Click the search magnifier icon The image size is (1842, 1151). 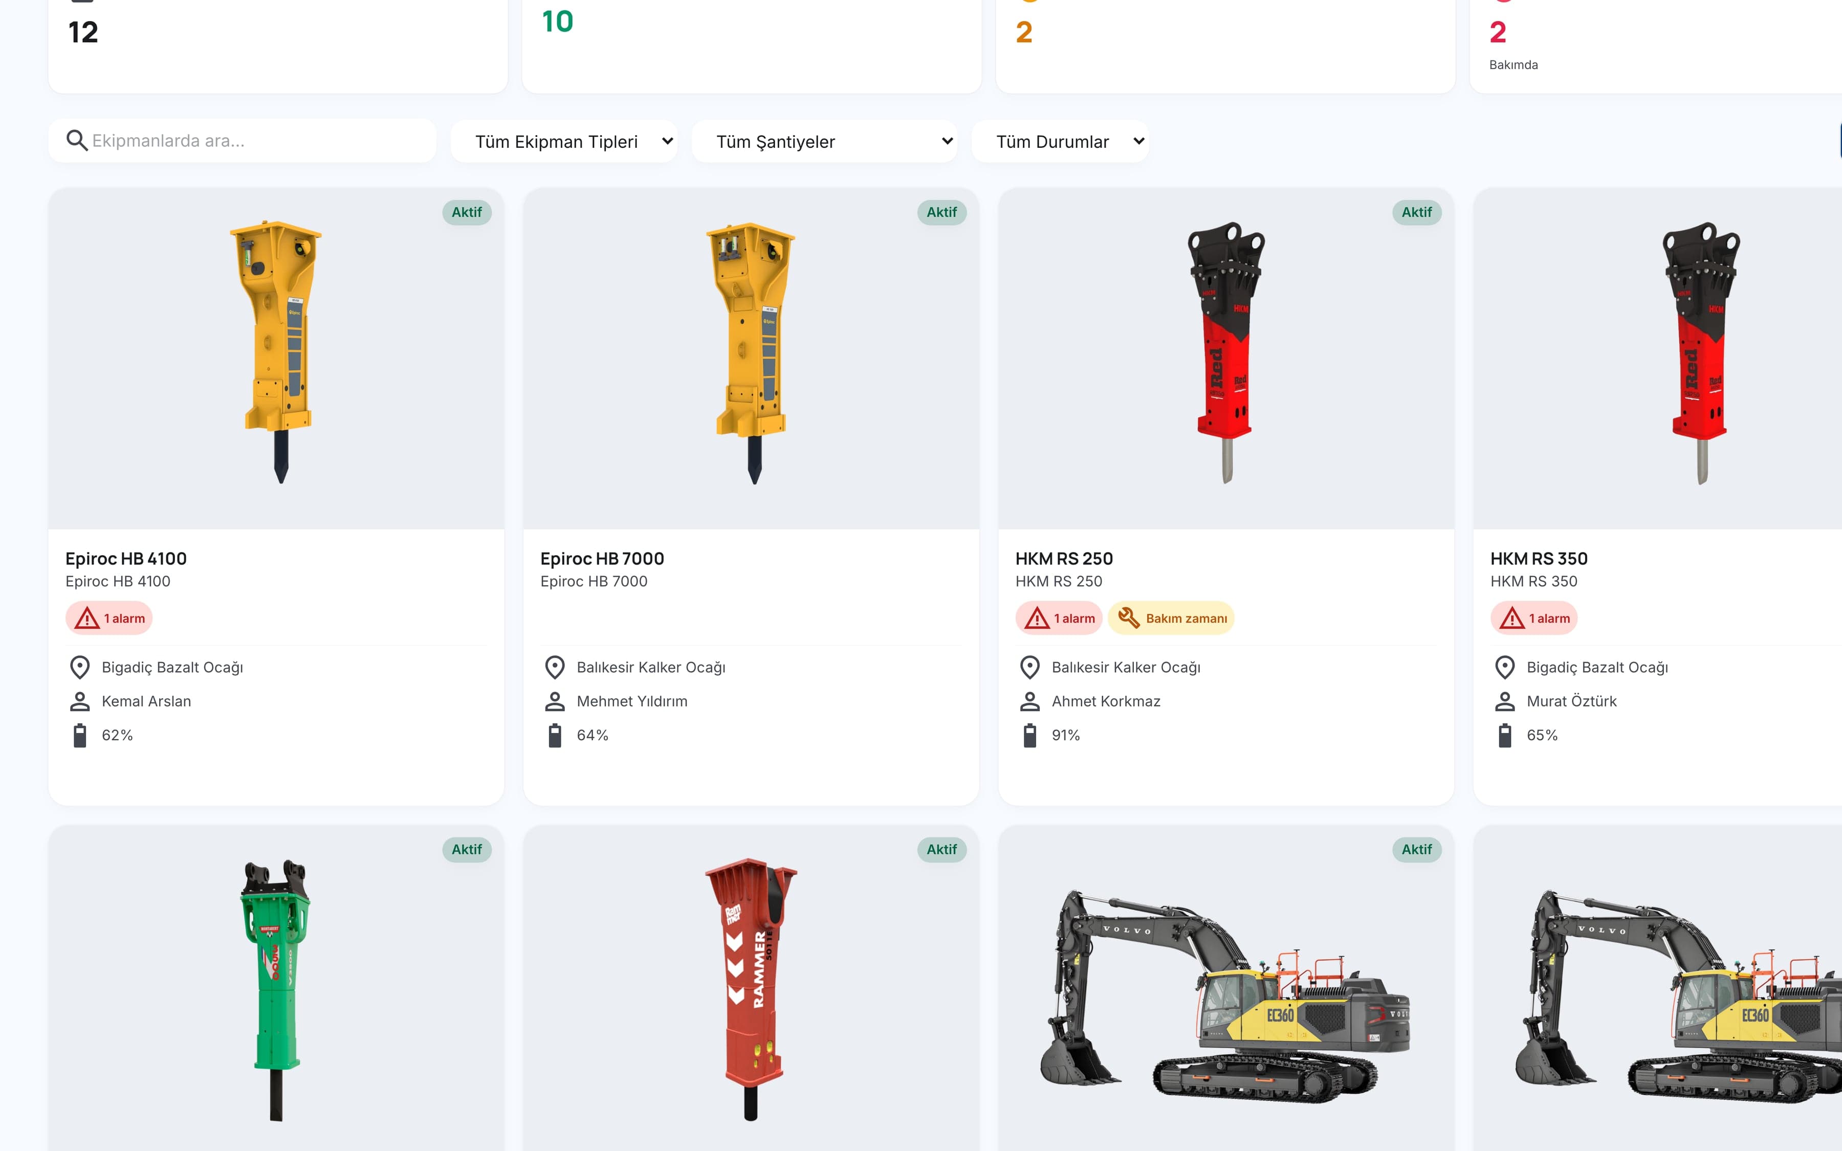point(76,140)
